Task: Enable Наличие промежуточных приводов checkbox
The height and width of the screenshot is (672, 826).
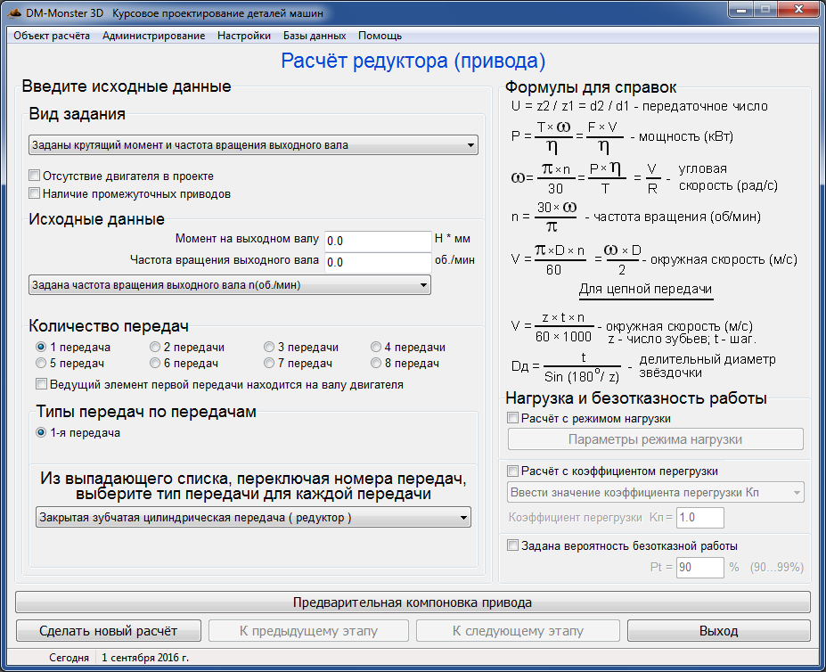Action: pyautogui.click(x=35, y=193)
